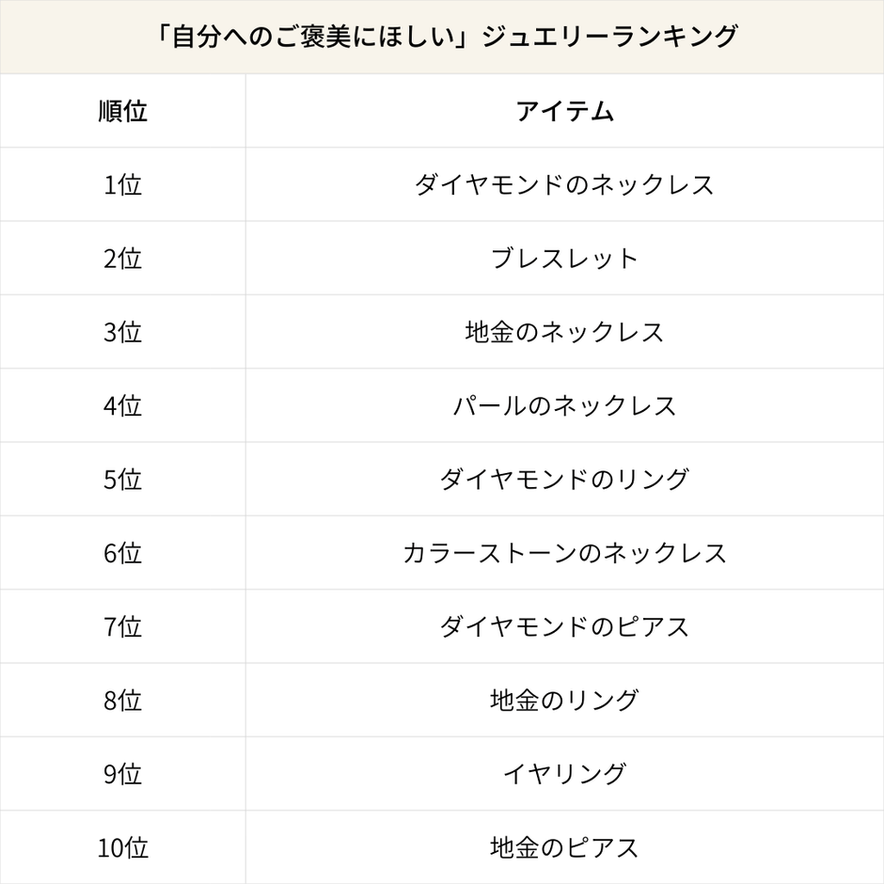Screen dimensions: 884x884
Task: Select the ブレスレット item cell
Action: pyautogui.click(x=564, y=258)
